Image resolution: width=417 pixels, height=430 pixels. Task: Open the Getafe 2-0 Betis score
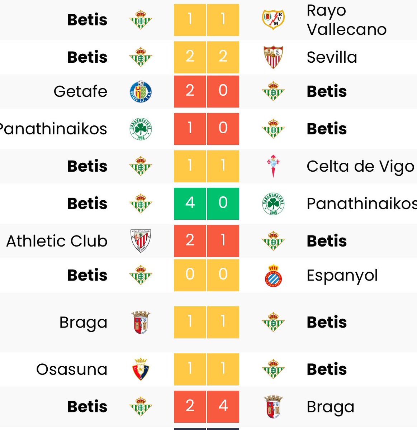pyautogui.click(x=207, y=91)
